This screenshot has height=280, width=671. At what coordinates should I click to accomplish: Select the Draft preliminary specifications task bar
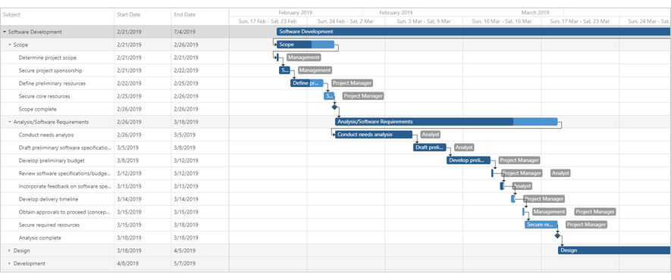[430, 148]
